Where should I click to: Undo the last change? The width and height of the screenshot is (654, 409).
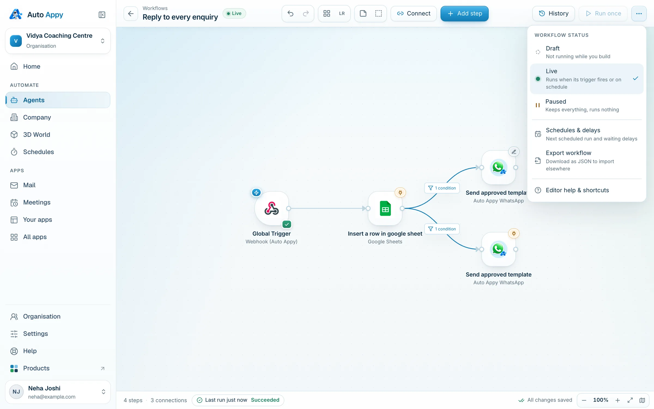(290, 13)
